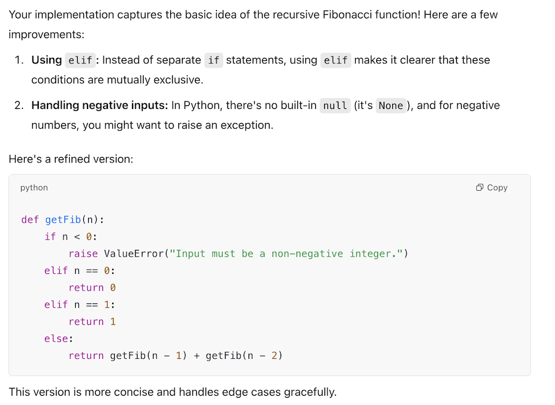Click the copy icon in code block header
The height and width of the screenshot is (405, 555).
480,188
